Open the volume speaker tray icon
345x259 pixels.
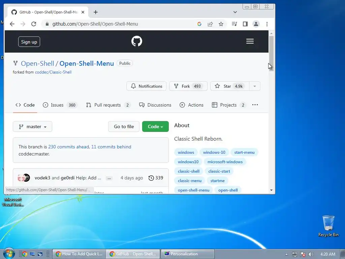click(311, 254)
